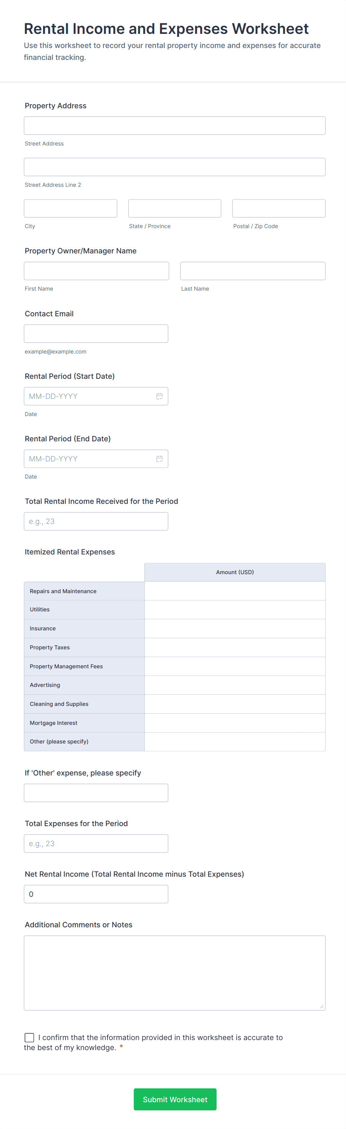Click the Submit Worksheet button
Viewport: 346px width, 1129px height.
(175, 1099)
